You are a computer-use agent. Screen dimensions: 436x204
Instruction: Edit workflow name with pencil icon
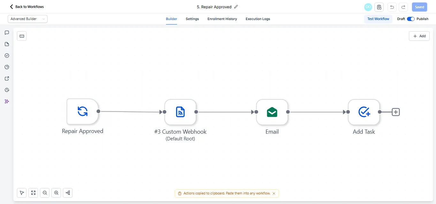(236, 7)
